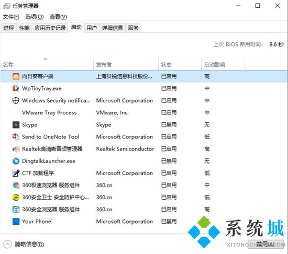The image size is (288, 254).
Task: Click the Send to OneNote Tool icon
Action: pyautogui.click(x=16, y=137)
